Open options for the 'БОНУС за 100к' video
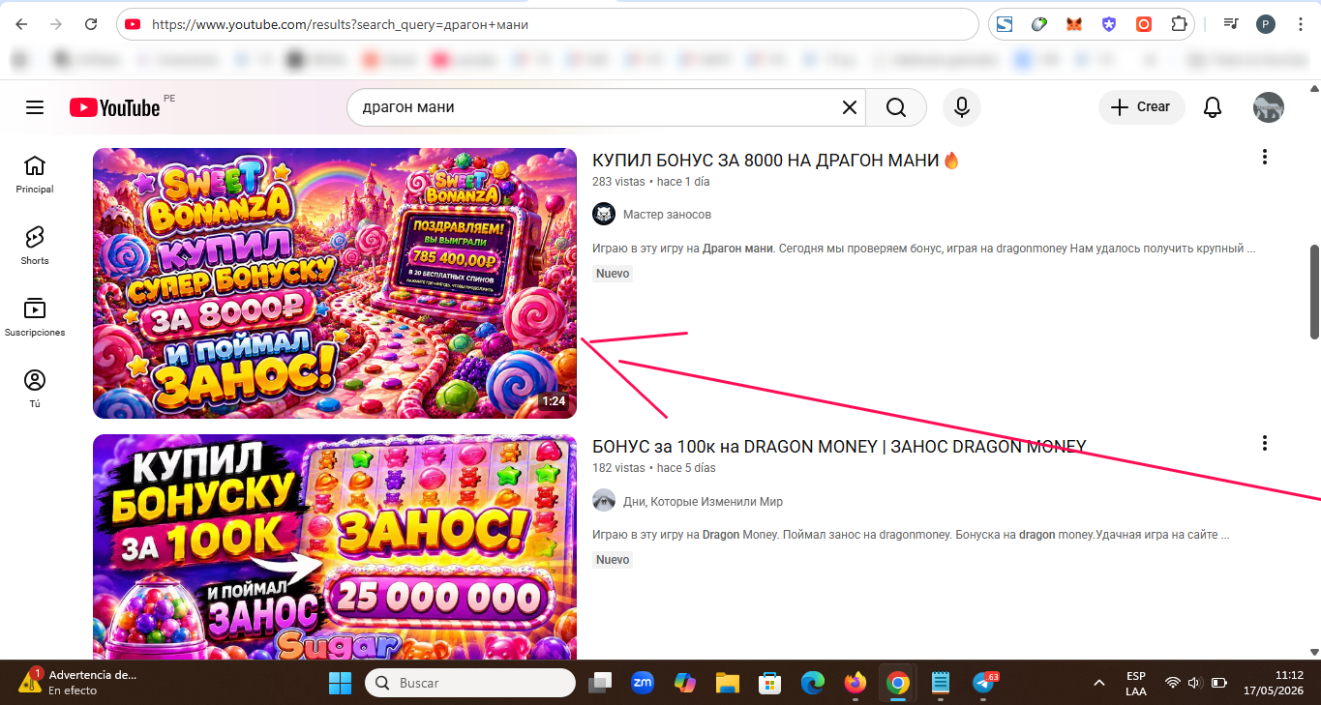 click(1264, 444)
